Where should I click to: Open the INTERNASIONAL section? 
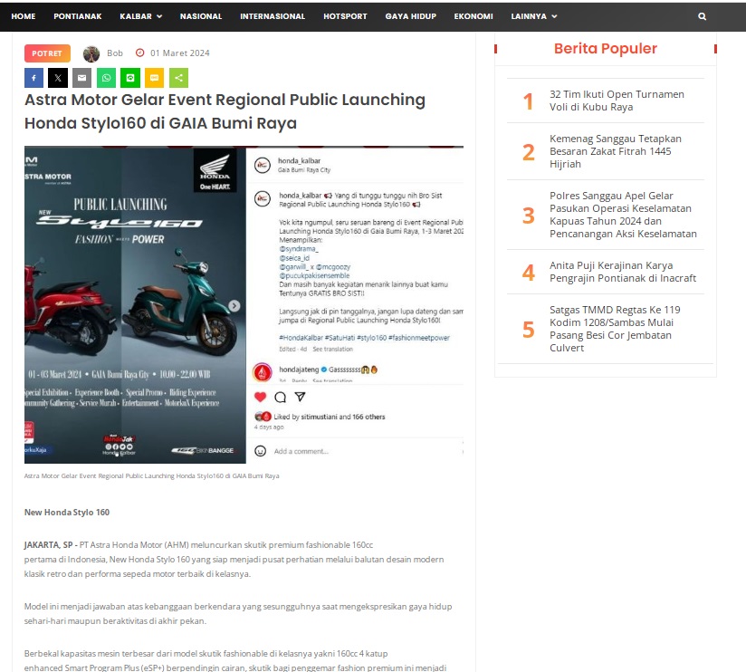(273, 16)
